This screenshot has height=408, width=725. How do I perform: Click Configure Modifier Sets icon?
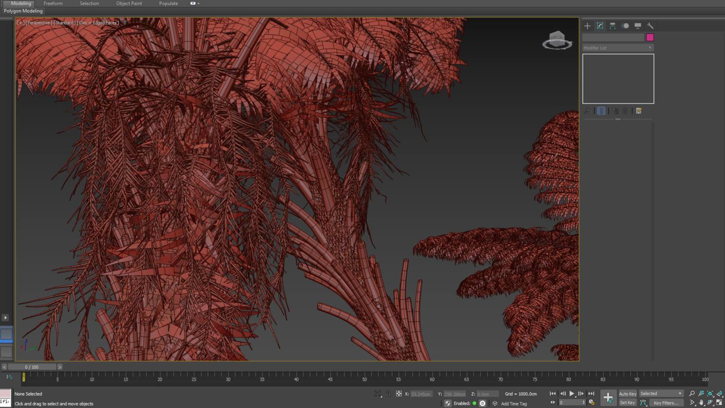point(639,111)
